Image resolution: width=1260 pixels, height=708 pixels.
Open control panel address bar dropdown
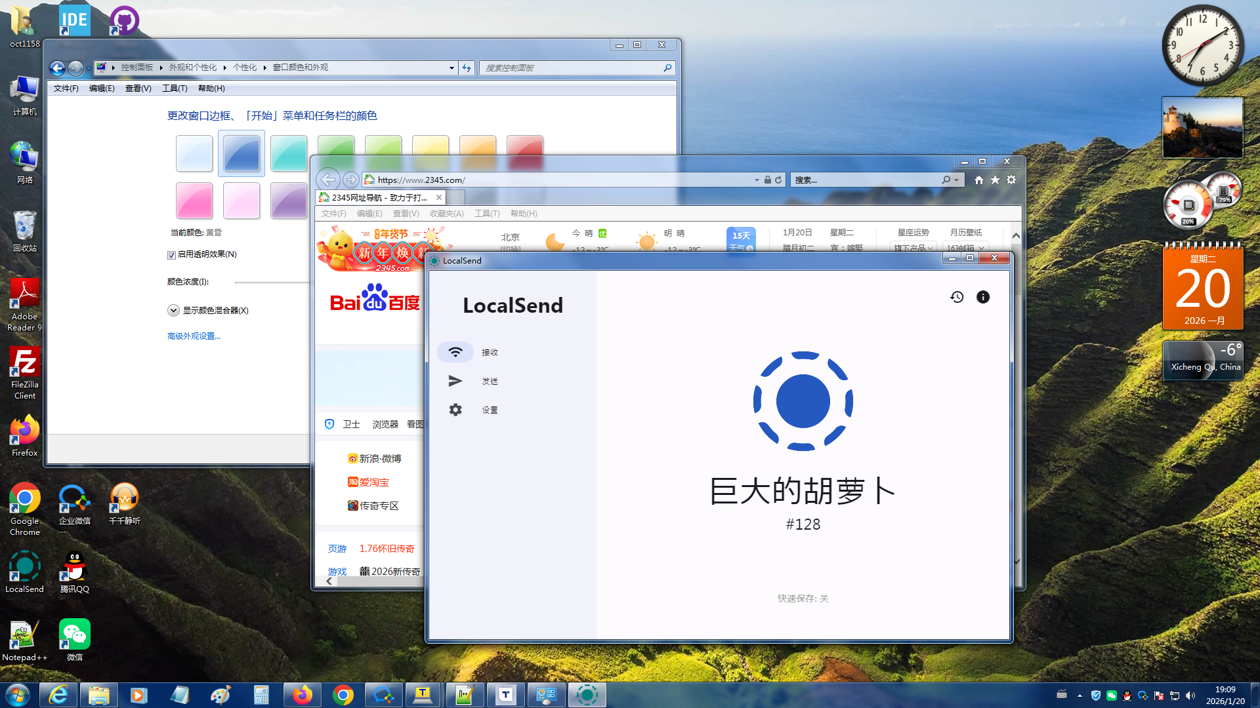pos(451,68)
